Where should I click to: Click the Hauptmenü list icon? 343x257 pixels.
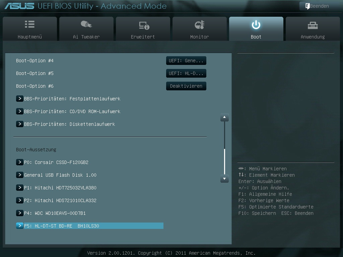pyautogui.click(x=30, y=24)
